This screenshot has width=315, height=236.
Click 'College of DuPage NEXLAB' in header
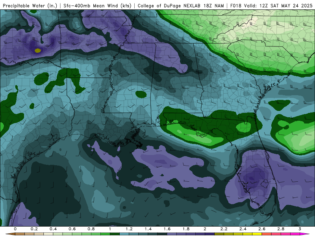point(169,6)
